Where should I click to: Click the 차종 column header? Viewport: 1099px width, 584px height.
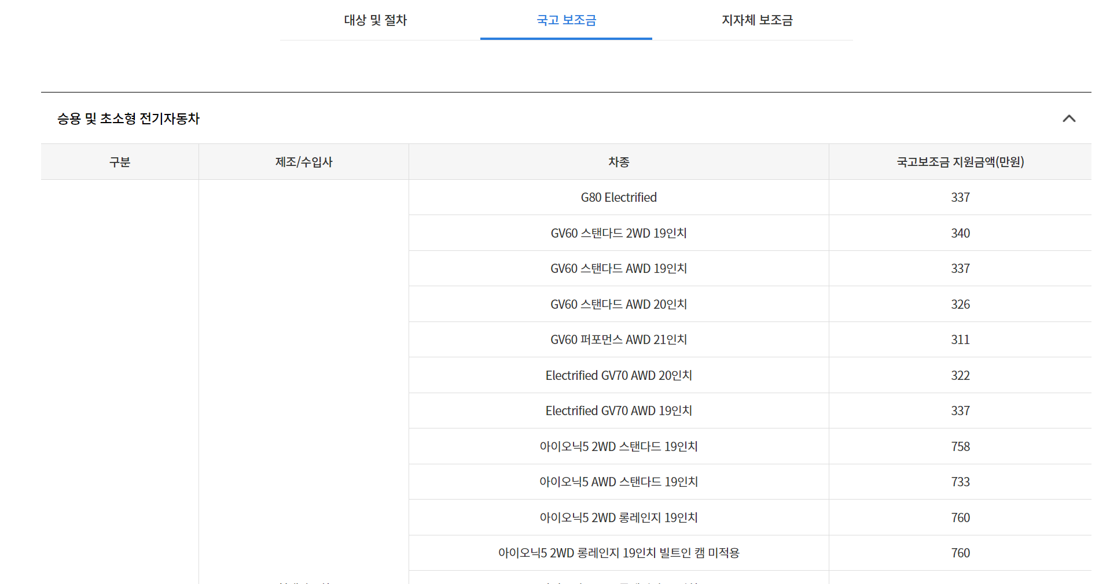coord(619,162)
